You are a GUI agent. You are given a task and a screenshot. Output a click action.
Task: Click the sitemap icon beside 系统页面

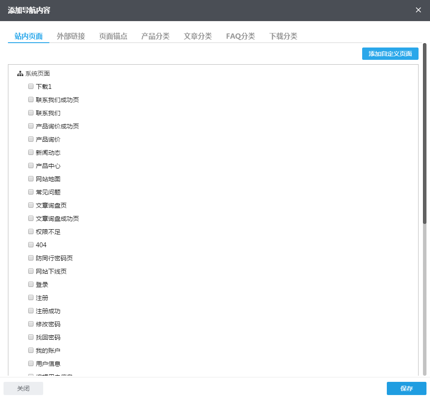click(x=20, y=73)
